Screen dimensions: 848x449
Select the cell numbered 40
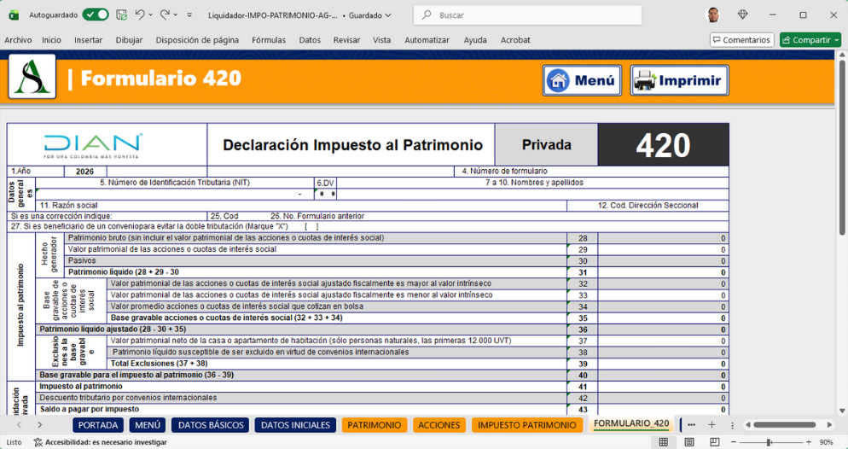pos(583,375)
